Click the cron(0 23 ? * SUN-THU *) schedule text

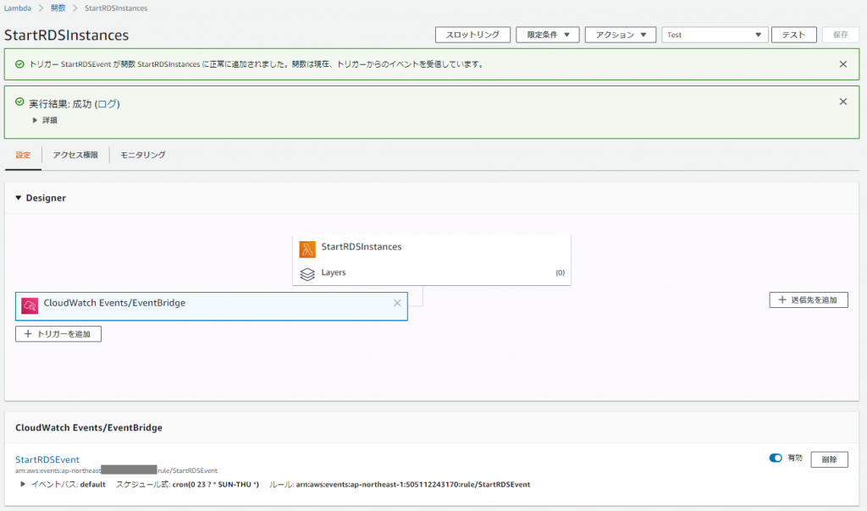pyautogui.click(x=216, y=485)
